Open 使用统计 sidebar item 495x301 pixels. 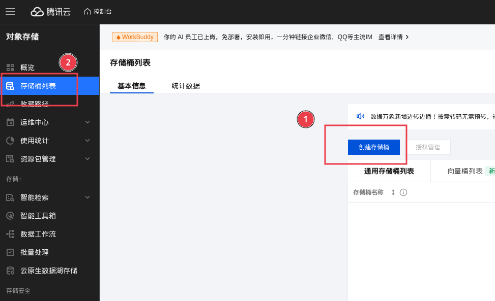[x=49, y=141]
